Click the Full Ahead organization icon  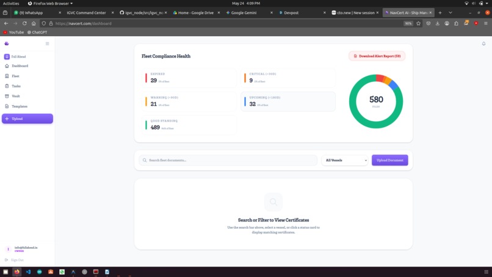[7, 57]
